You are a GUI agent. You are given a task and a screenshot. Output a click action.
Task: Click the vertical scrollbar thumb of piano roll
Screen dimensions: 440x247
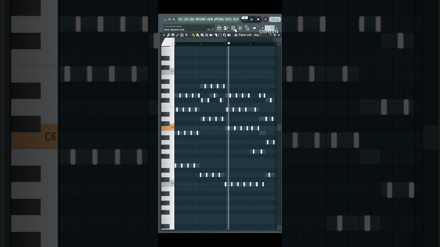coord(279,127)
